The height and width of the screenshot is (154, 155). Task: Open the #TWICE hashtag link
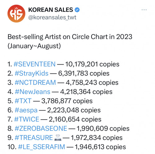click(27, 119)
